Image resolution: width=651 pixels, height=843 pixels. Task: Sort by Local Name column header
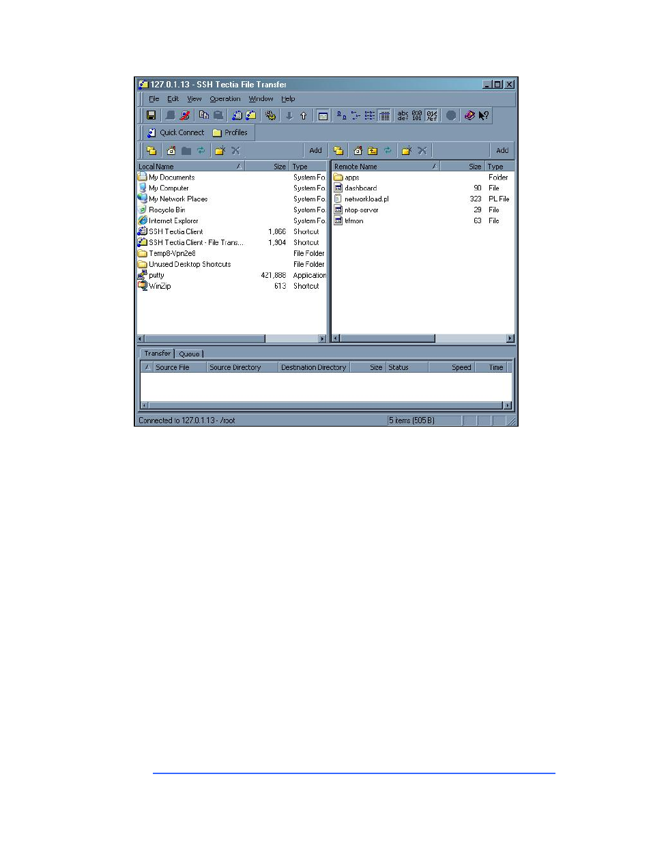(190, 167)
